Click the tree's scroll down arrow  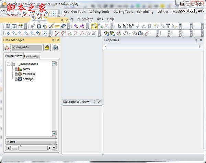[54, 133]
